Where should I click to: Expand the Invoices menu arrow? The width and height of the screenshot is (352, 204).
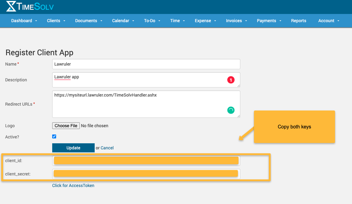pos(246,21)
